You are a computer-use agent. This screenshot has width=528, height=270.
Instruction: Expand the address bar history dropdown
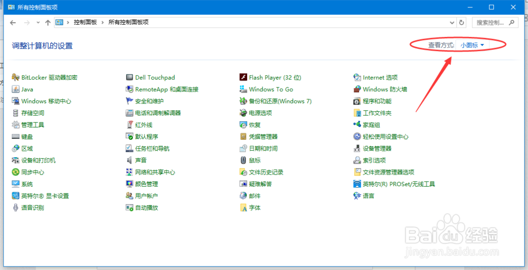tap(452, 23)
